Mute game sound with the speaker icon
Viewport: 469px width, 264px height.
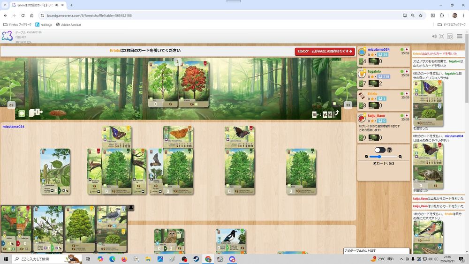434,36
